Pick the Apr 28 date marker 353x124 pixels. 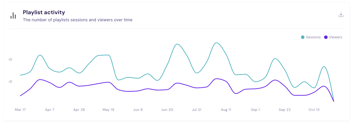coord(79,110)
